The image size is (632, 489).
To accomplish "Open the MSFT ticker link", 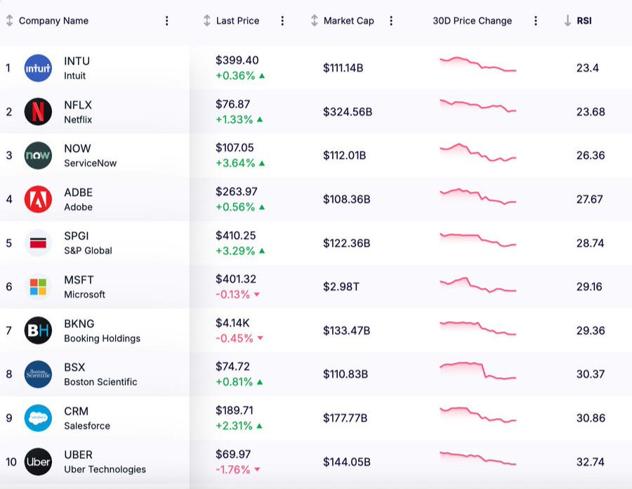I will (79, 280).
